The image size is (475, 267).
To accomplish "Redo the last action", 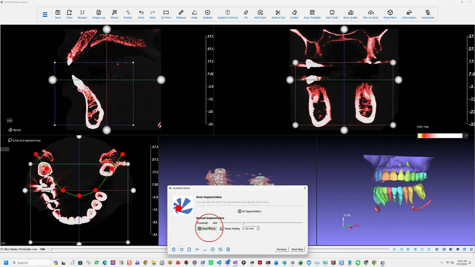I will (153, 14).
